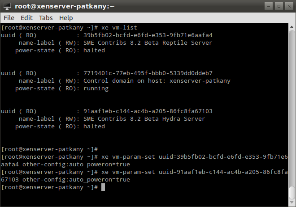
Task: Click UUID 91aaf1eb-c144-ac4b-a205-86fc8fa67103 in vm-list output
Action: point(148,111)
